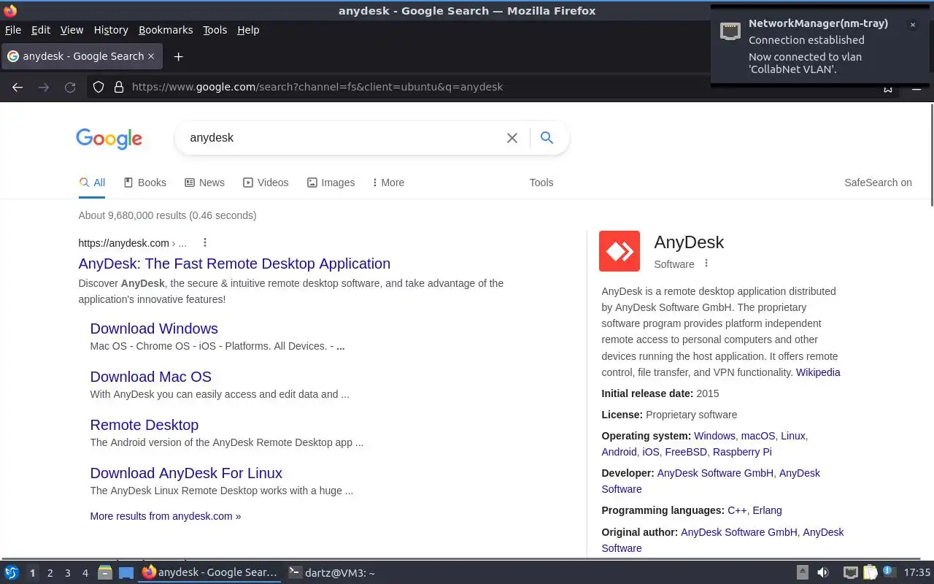Select the Images search tab
934x584 pixels.
coord(331,182)
